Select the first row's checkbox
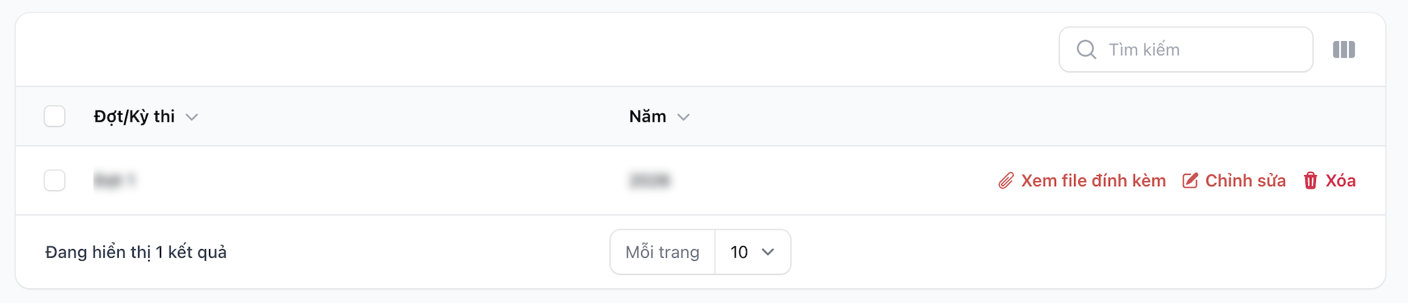 pyautogui.click(x=55, y=181)
